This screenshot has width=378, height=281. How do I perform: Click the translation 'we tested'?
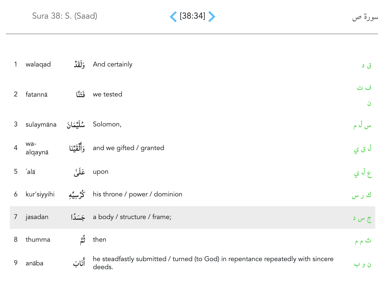pyautogui.click(x=107, y=94)
